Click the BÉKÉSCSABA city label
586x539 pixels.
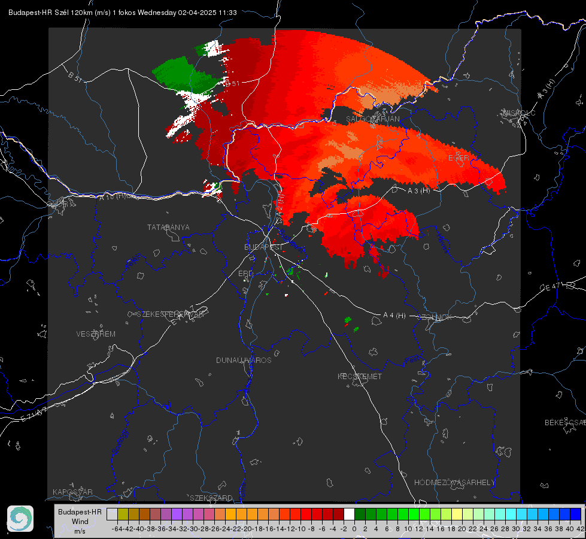[565, 423]
